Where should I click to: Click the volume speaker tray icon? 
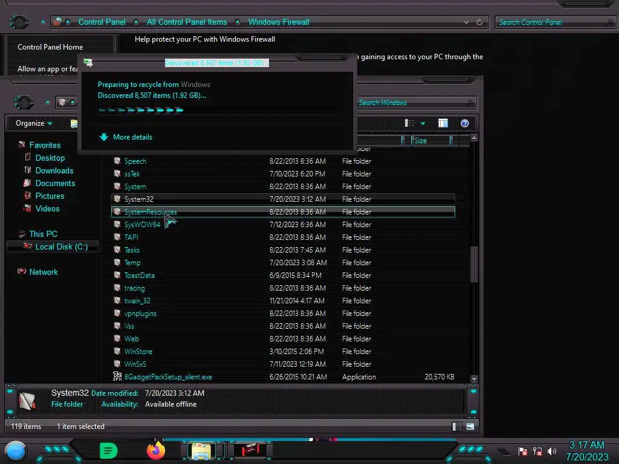tap(551, 451)
